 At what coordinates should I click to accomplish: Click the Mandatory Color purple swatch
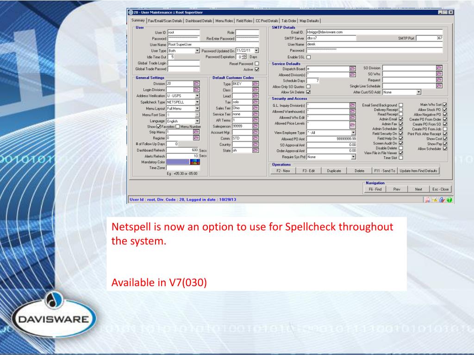(178, 162)
